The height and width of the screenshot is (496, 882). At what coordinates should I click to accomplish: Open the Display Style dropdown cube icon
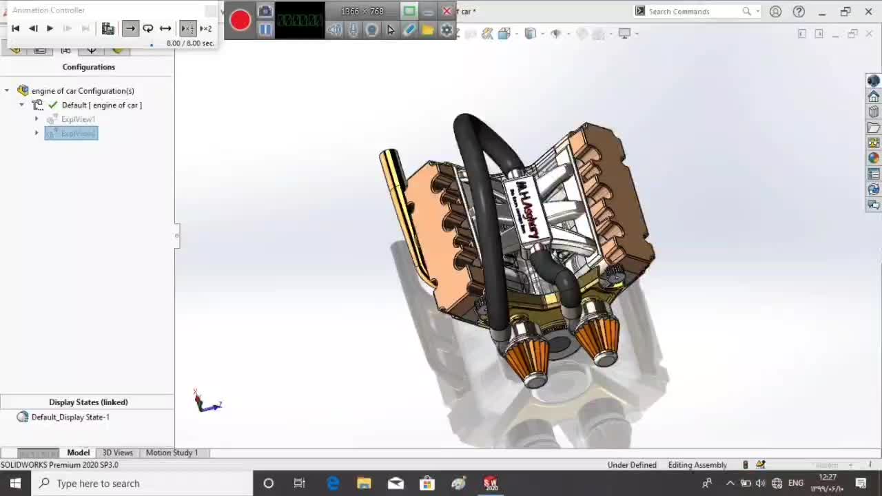531,33
